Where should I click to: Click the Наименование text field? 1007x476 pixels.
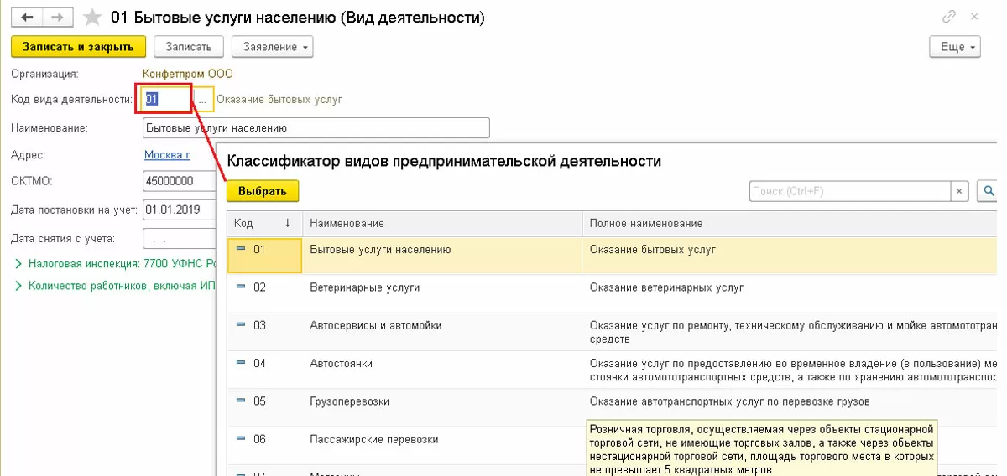pos(316,128)
